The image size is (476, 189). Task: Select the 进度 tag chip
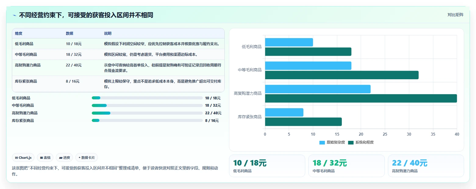point(64,158)
